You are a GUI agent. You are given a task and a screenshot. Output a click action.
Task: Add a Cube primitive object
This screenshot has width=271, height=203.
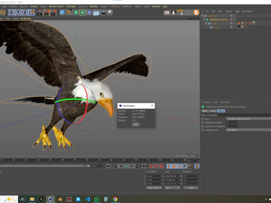62,12
